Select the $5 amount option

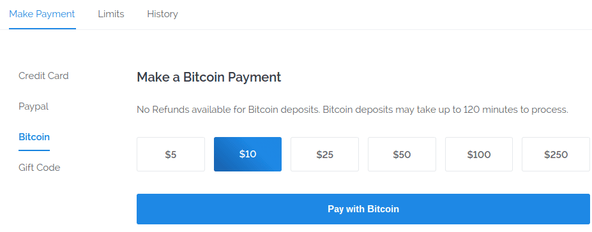pyautogui.click(x=171, y=154)
